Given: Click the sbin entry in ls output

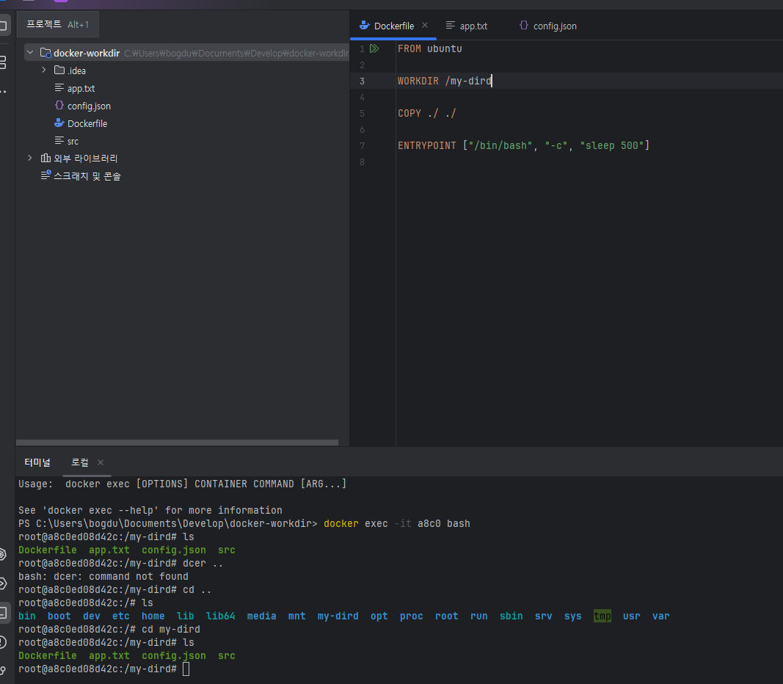Looking at the screenshot, I should click(x=511, y=616).
